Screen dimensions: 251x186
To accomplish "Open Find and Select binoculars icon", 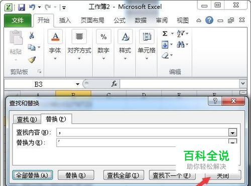I will [181, 45].
